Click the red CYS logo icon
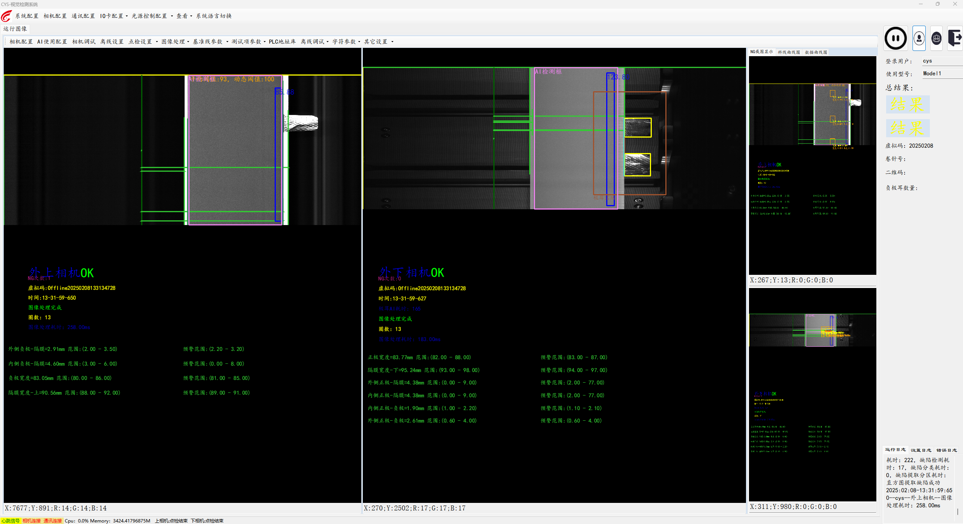Viewport: 963px width, 524px height. tap(6, 16)
